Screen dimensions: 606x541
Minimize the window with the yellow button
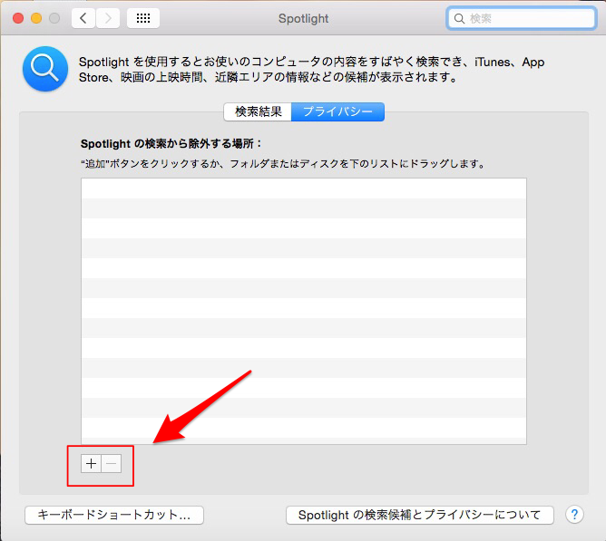(x=36, y=18)
